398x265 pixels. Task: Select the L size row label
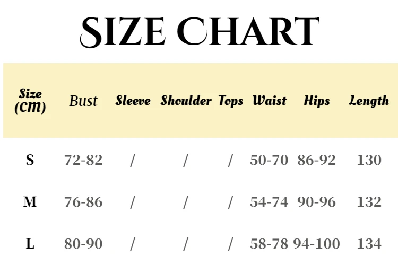[x=30, y=244]
